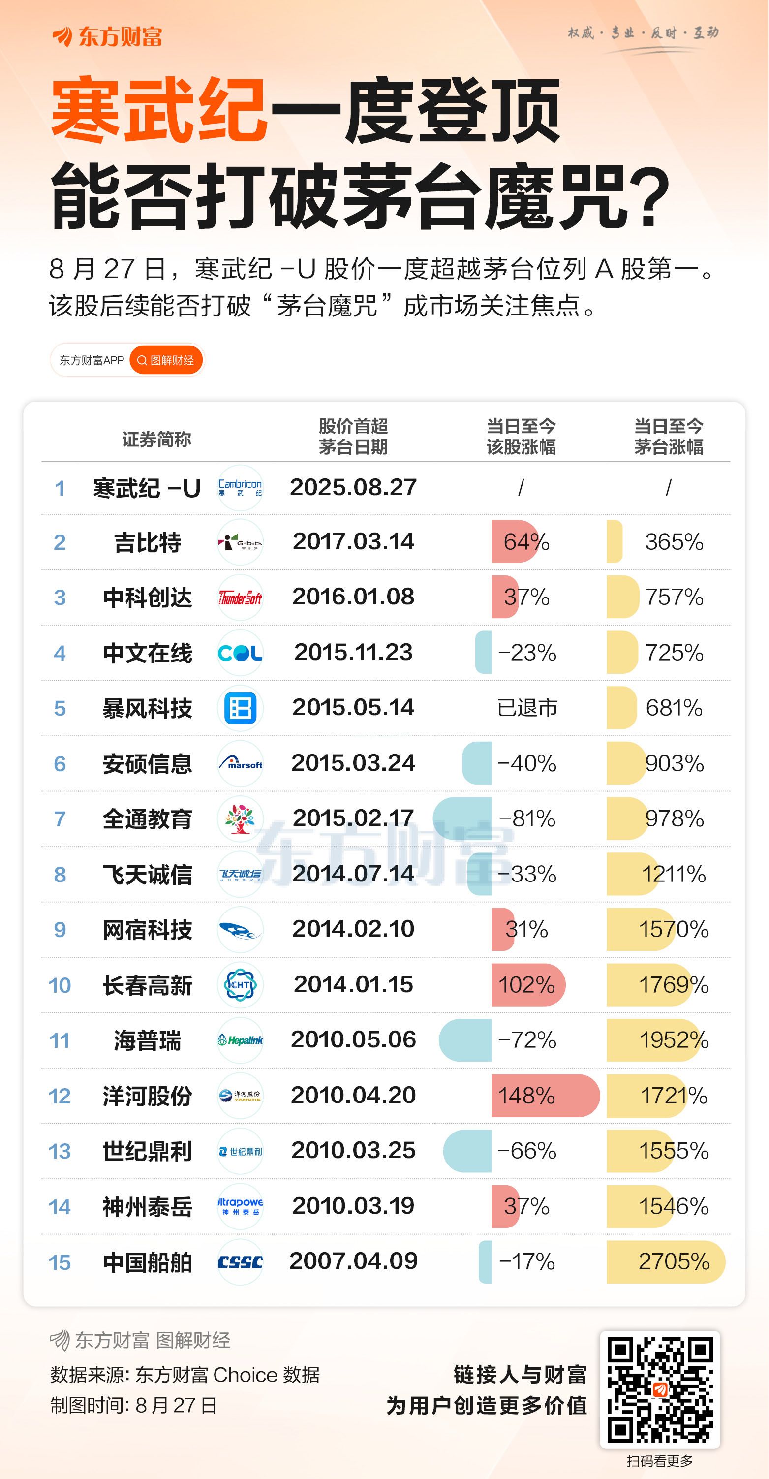Click the 寒武纪-U row name
Viewport: 769px width, 1479px height.
tap(146, 489)
